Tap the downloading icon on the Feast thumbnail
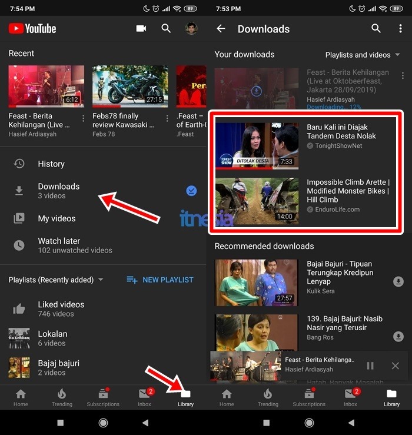This screenshot has height=435, width=412. (257, 91)
